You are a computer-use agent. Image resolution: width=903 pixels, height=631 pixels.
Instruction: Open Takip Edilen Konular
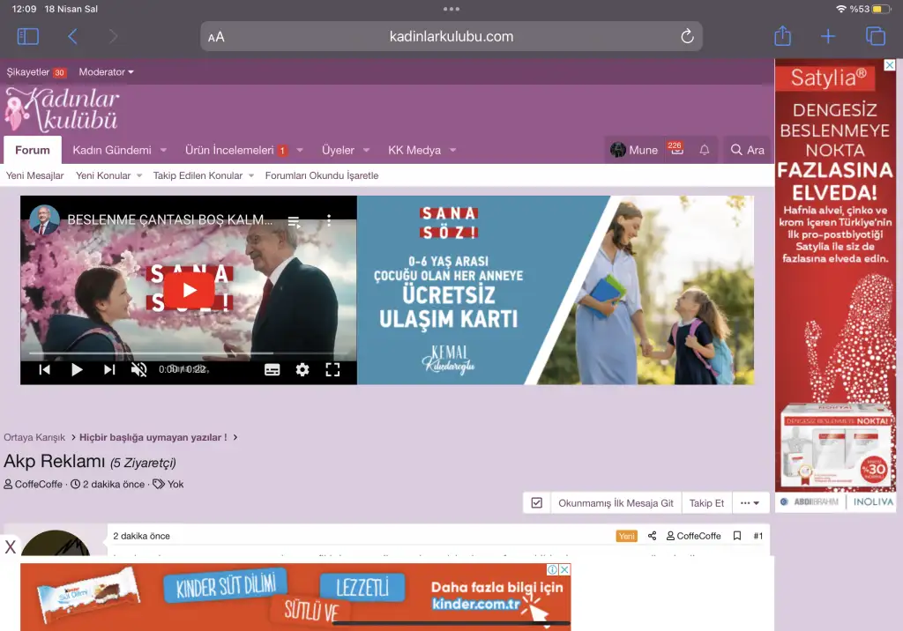pyautogui.click(x=198, y=175)
